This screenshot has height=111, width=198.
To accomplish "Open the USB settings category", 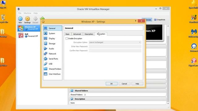I will pos(53,64).
